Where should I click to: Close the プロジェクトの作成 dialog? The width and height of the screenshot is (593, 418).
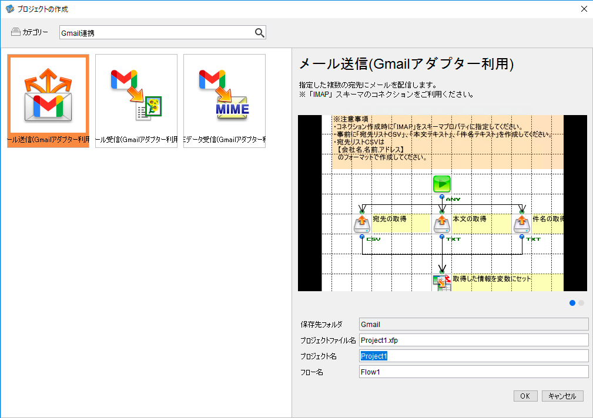584,9
